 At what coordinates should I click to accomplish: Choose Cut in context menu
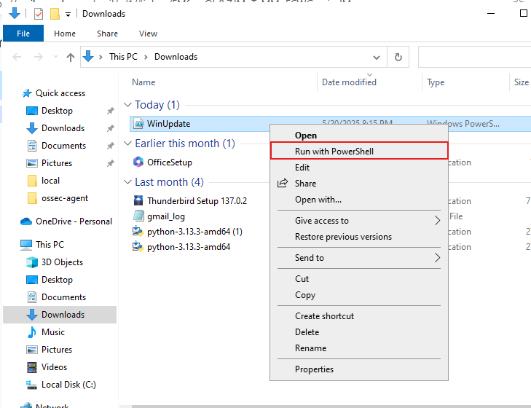pos(359,279)
